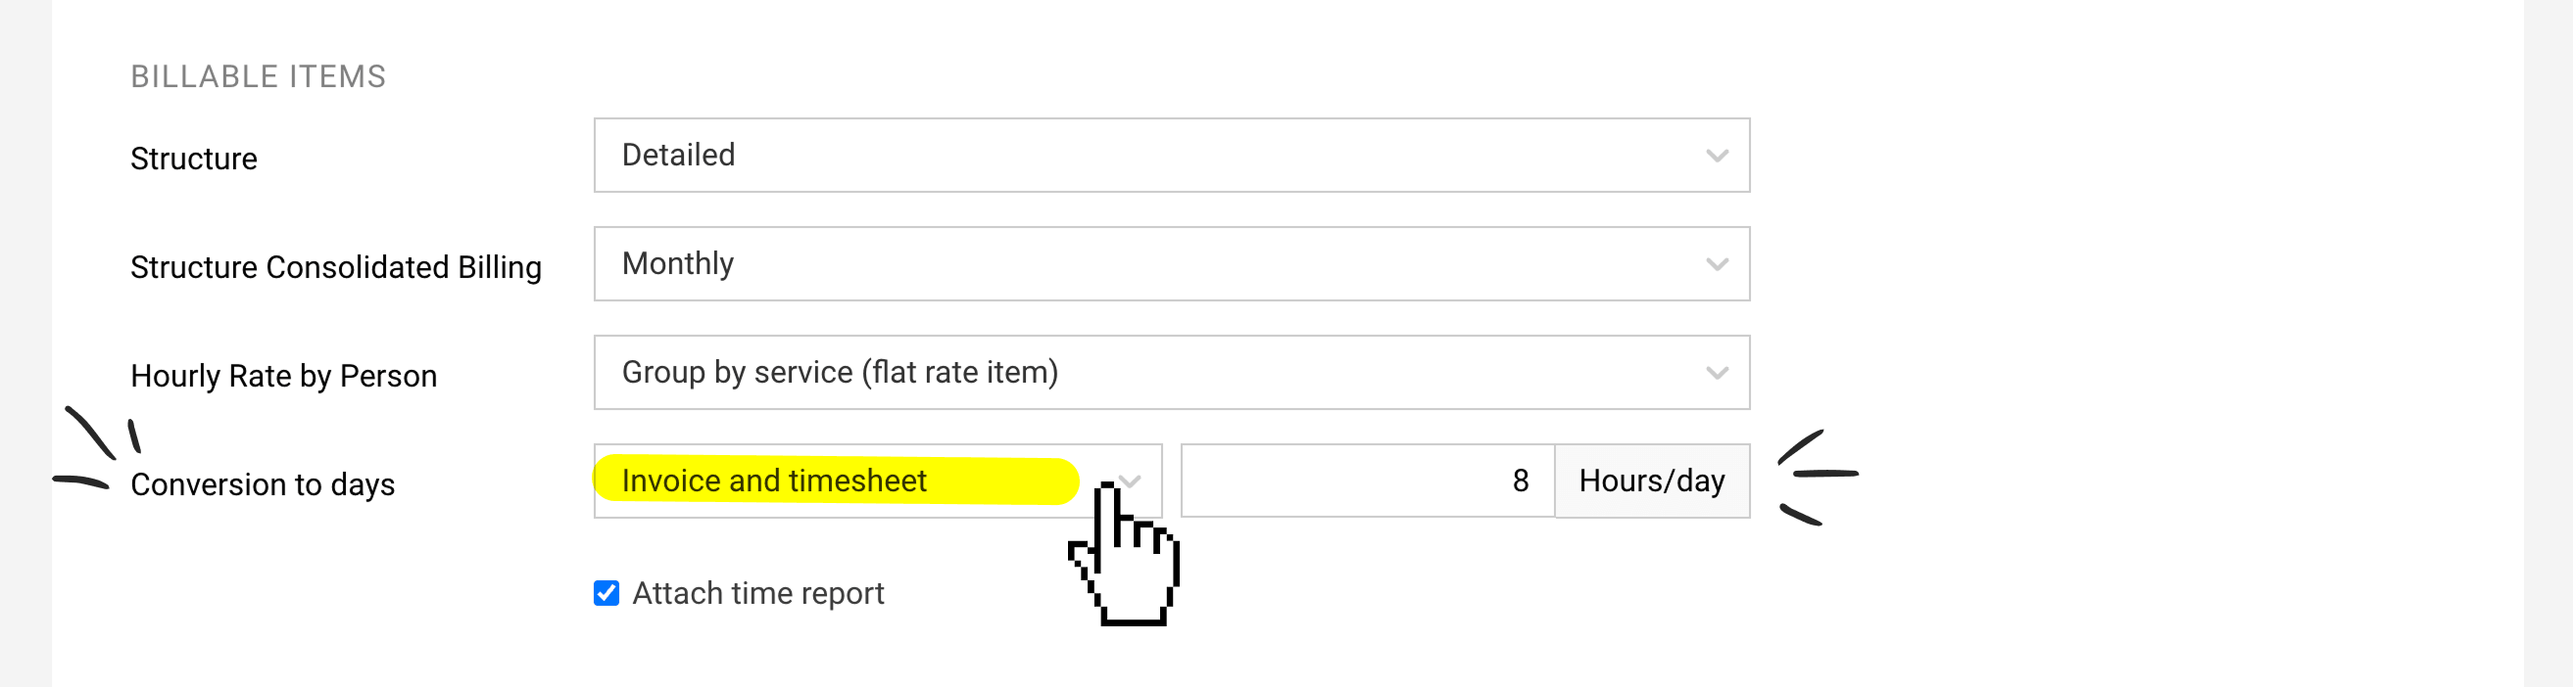This screenshot has height=687, width=2573.
Task: Select the highlighted Invoice and timesheet value
Action: tap(774, 481)
